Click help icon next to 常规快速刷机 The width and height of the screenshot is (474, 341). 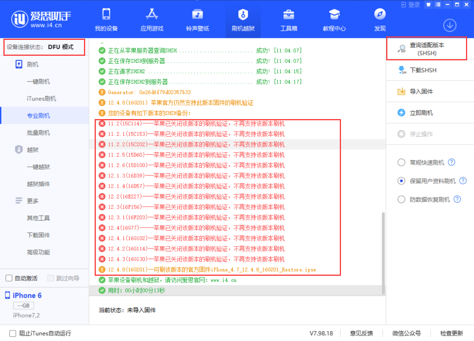452,162
